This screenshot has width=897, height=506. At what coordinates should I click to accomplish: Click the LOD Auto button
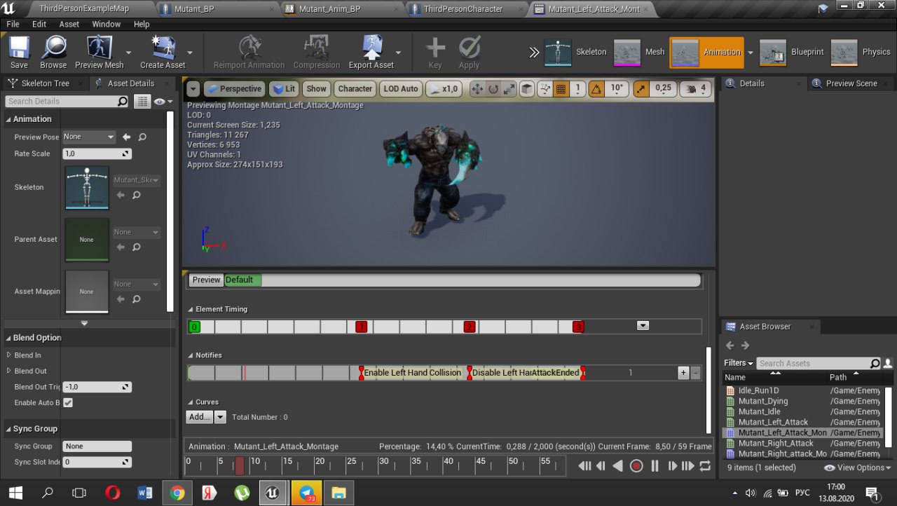pos(401,89)
